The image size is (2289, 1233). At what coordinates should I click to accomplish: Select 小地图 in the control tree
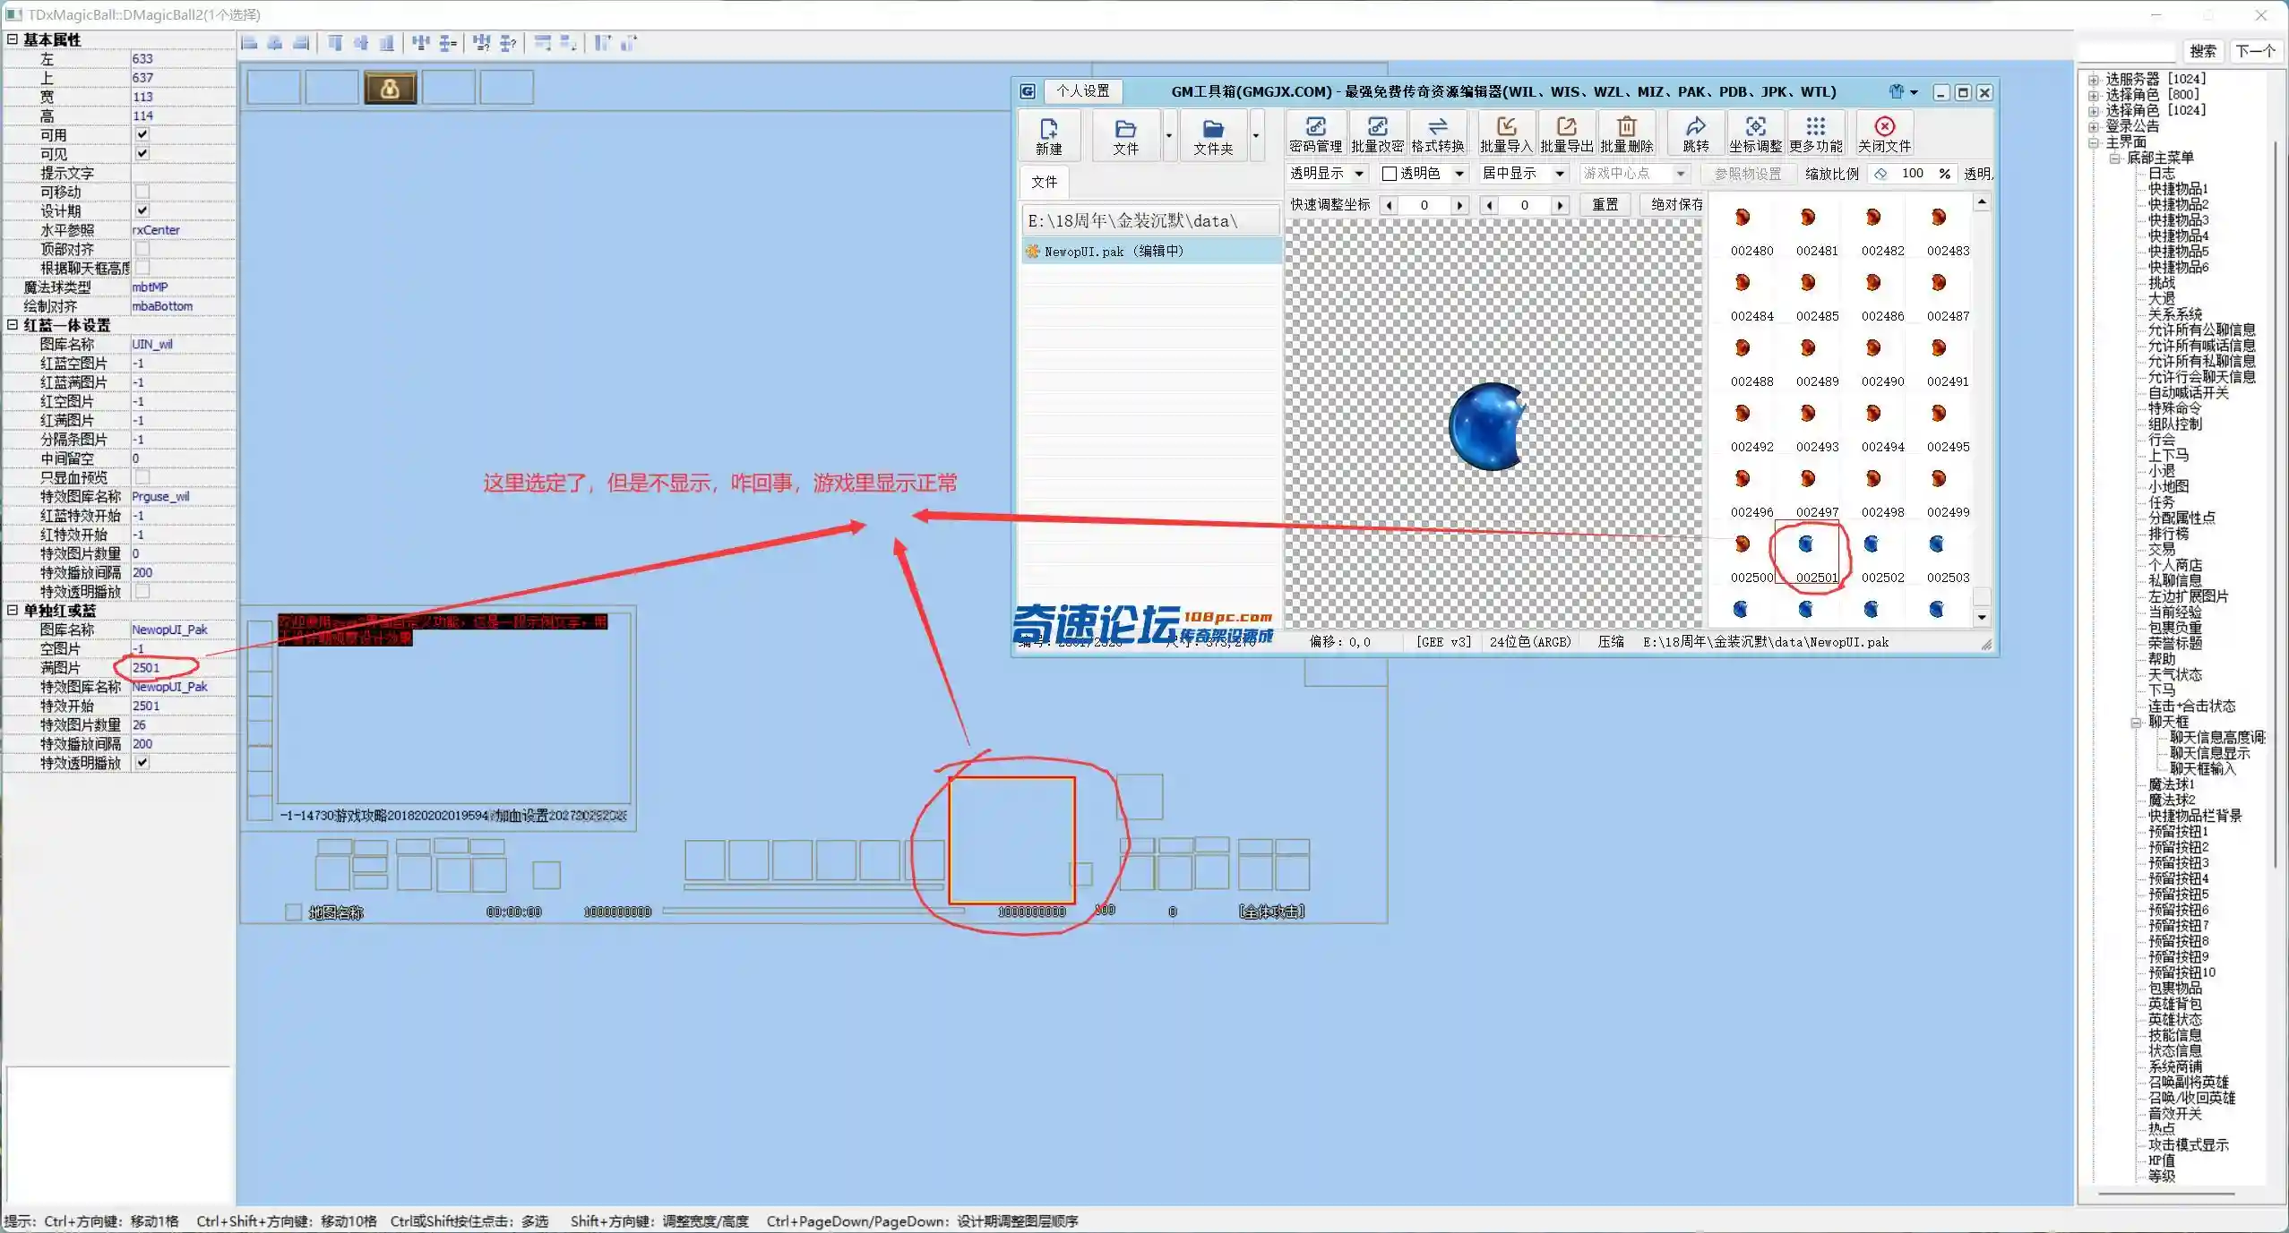2168,486
